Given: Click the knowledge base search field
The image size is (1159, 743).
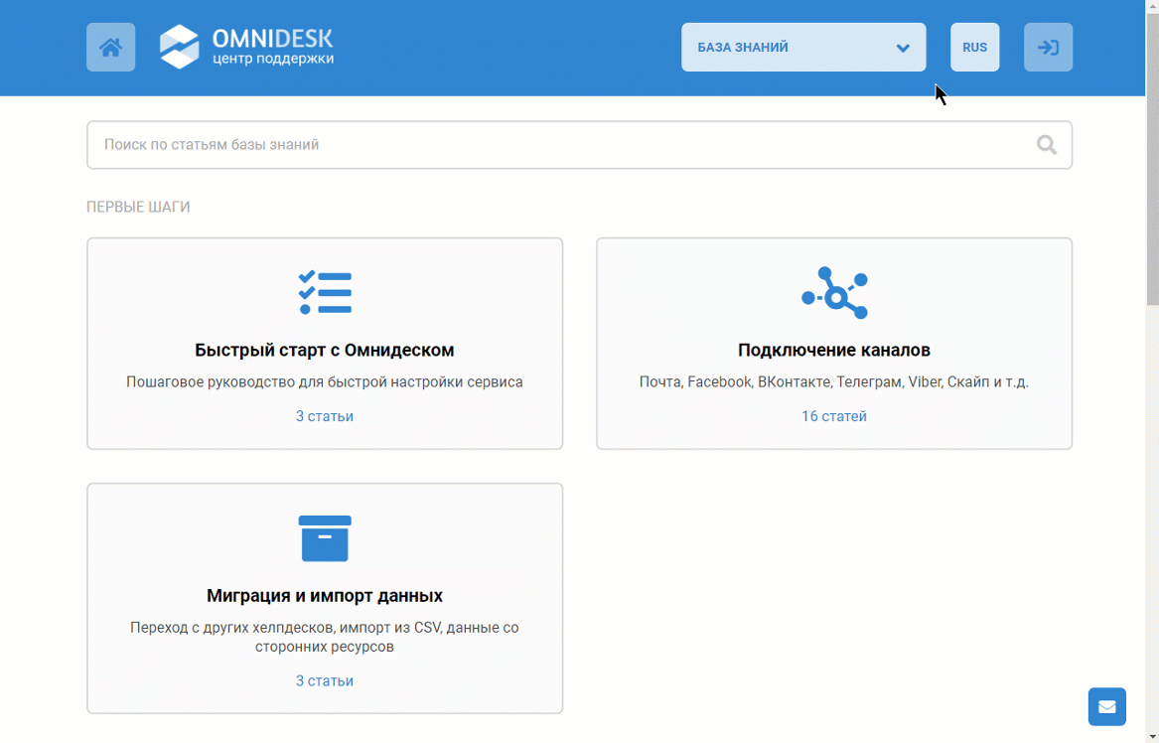Looking at the screenshot, I should click(x=497, y=144).
